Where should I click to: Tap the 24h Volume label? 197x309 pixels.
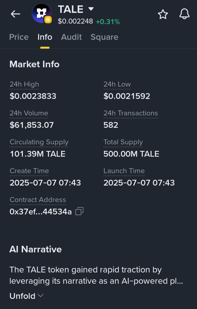point(29,113)
